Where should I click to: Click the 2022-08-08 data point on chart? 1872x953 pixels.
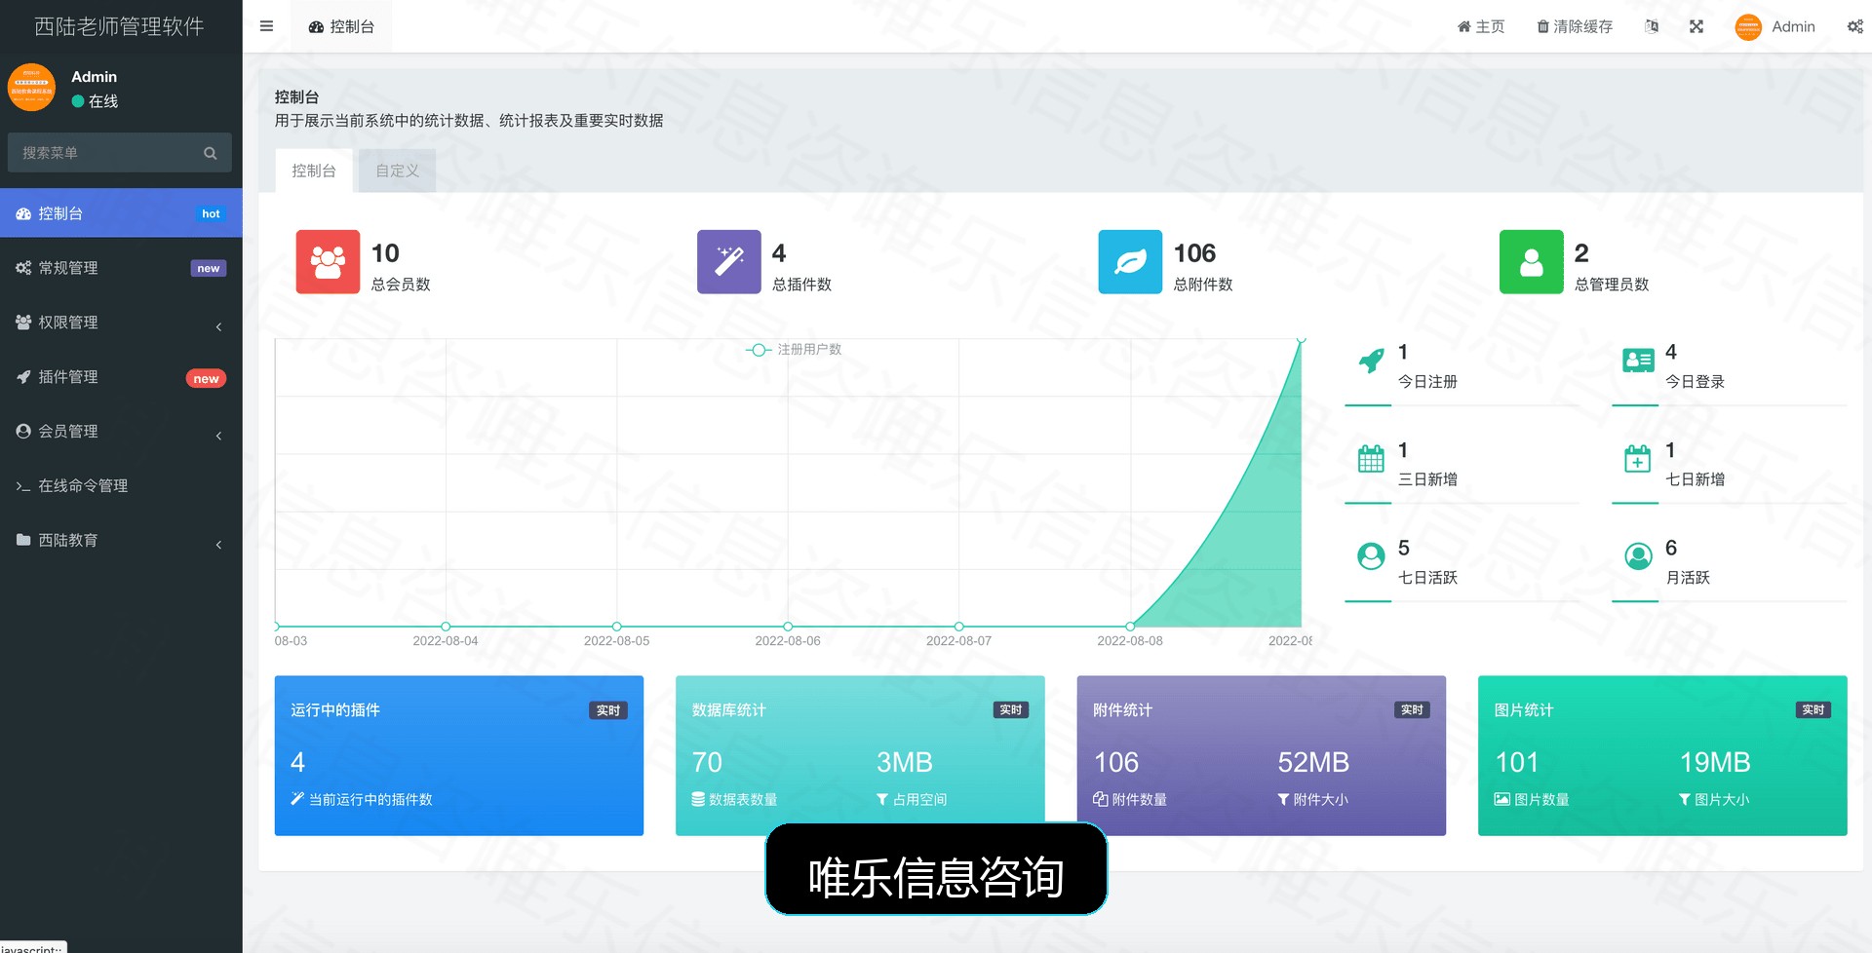1130,627
